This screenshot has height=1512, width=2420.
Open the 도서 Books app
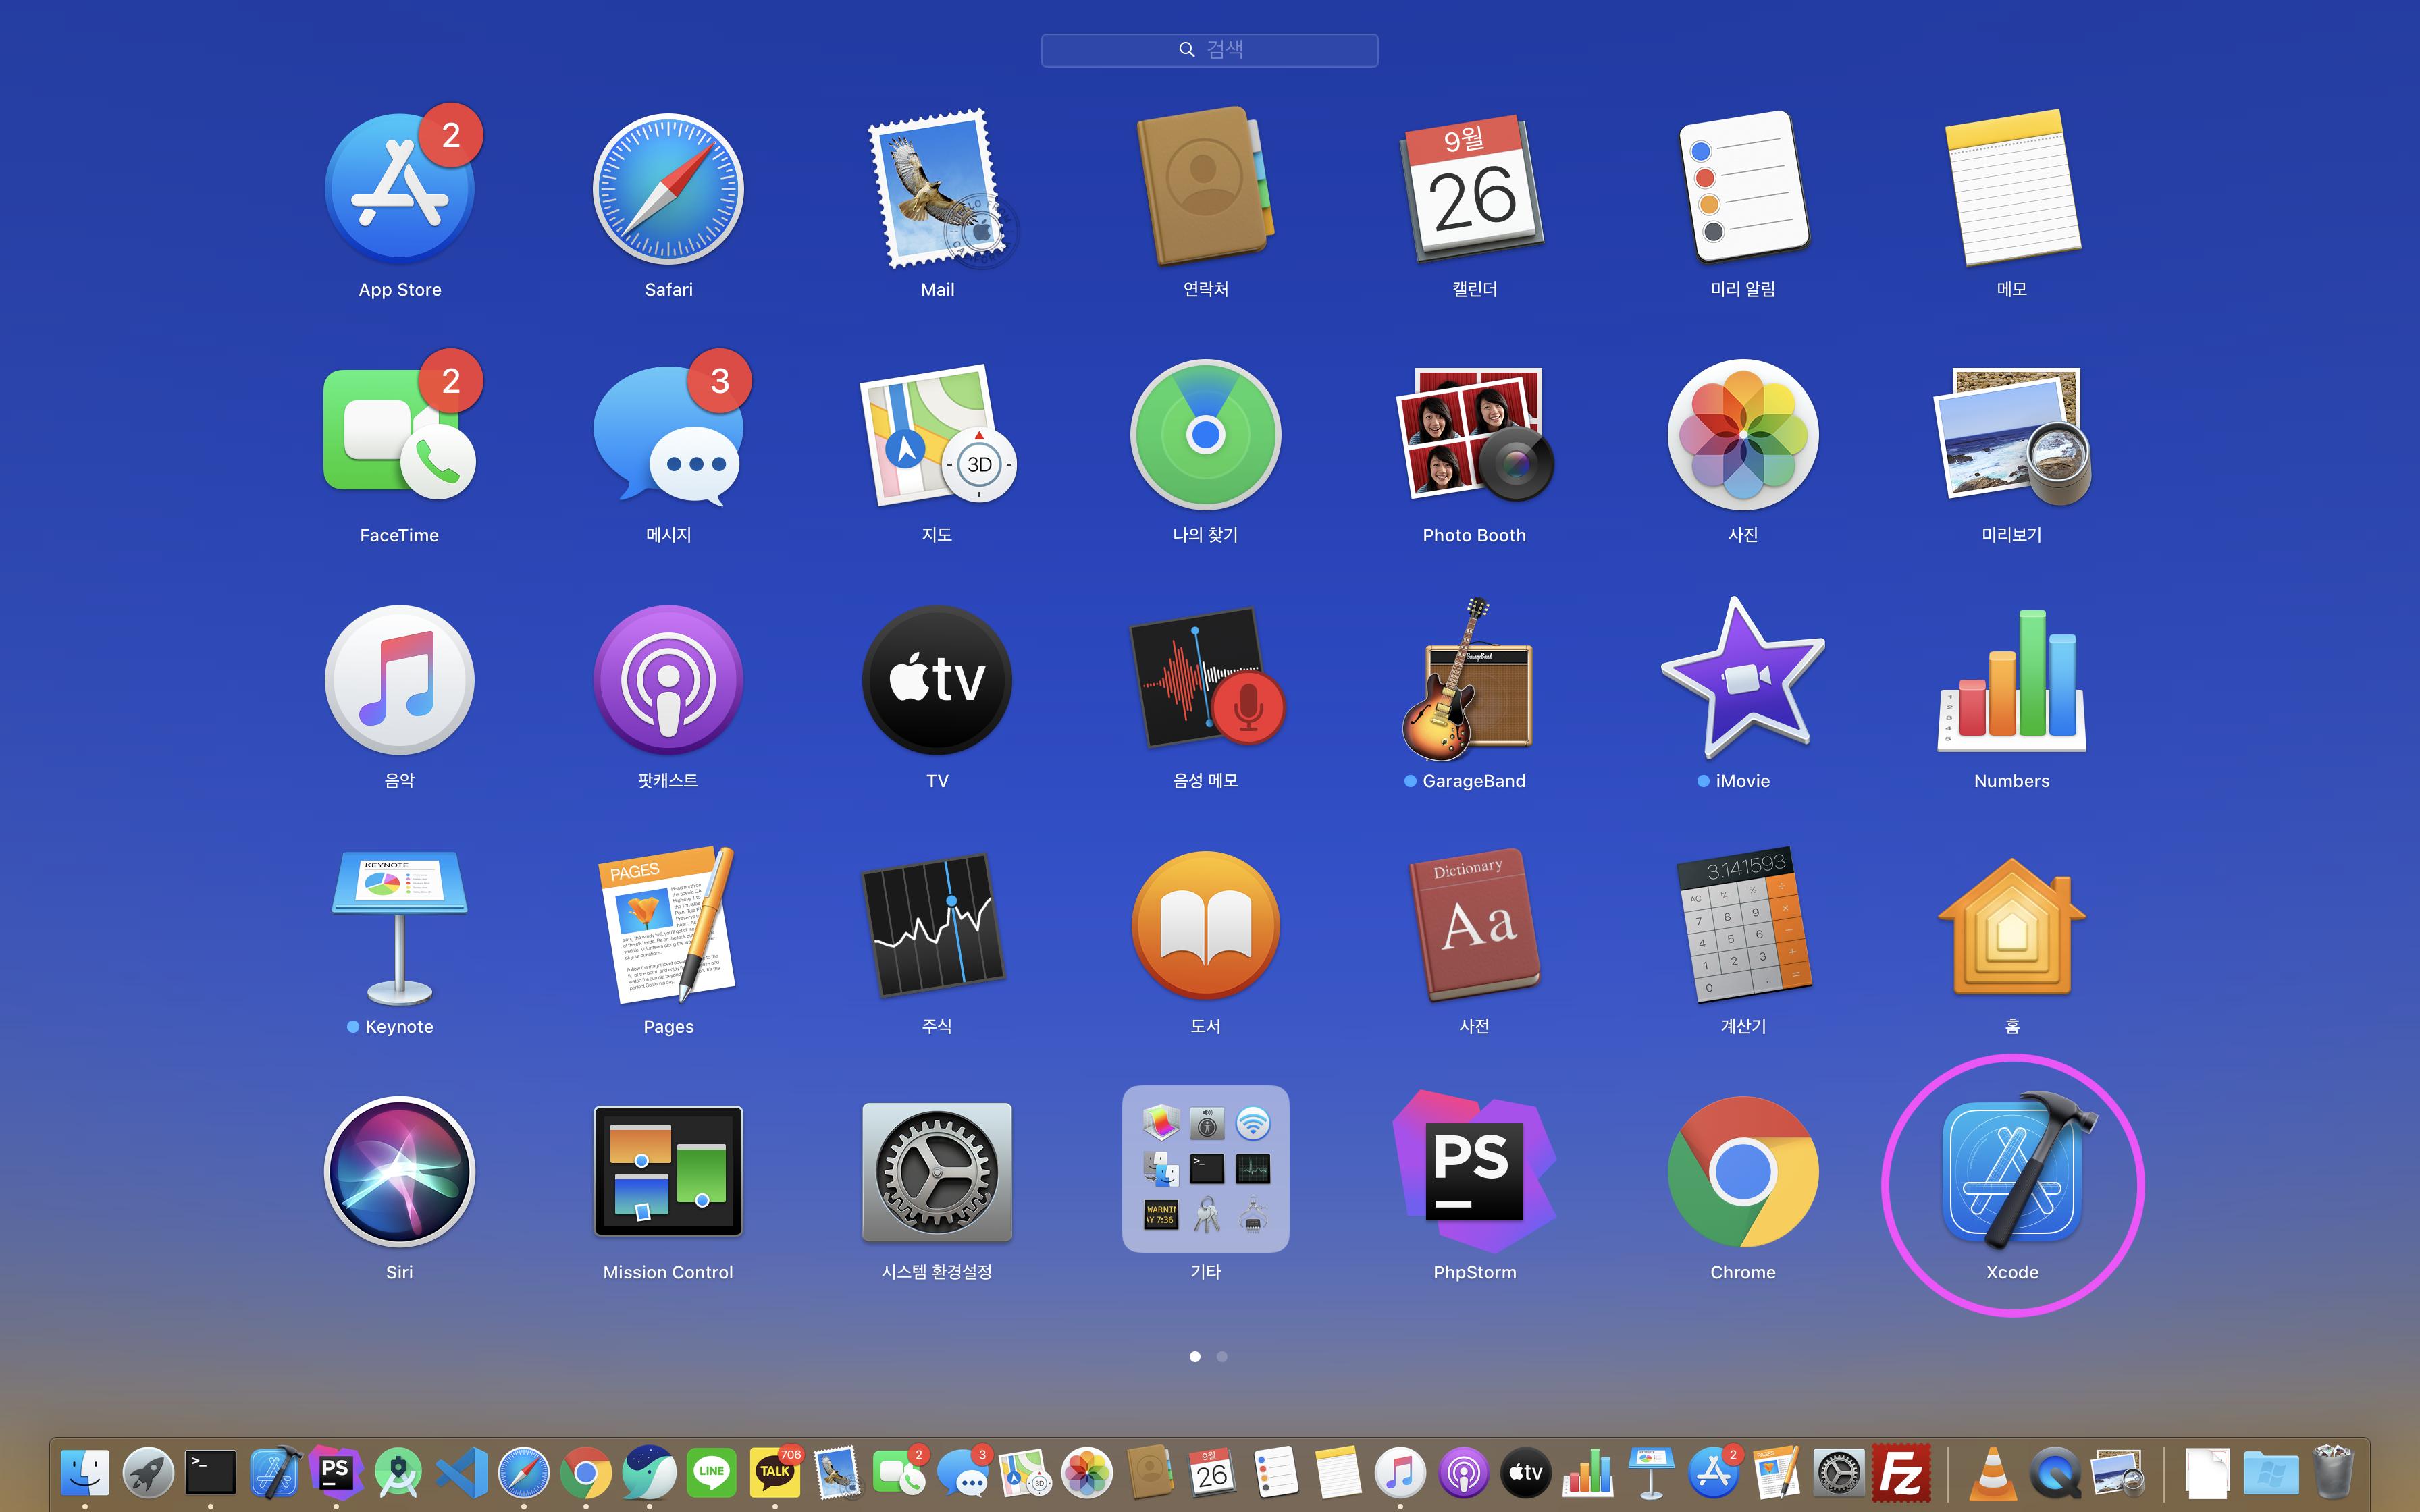1206,926
